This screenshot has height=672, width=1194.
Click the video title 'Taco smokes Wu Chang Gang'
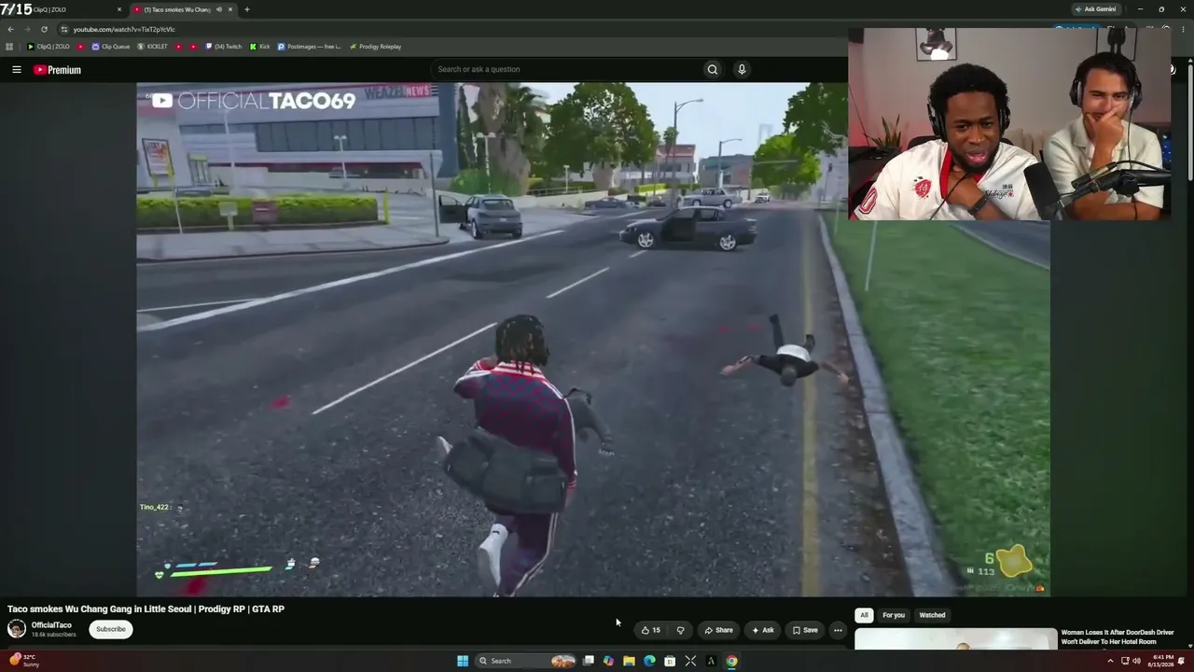[146, 609]
